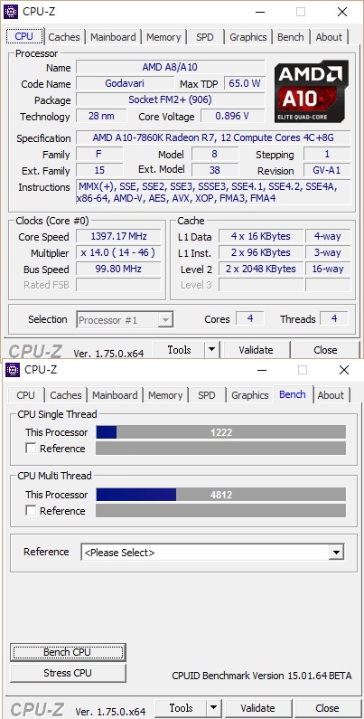Image resolution: width=364 pixels, height=719 pixels.
Task: Minimize the top CPU-Z window
Action: click(x=259, y=12)
